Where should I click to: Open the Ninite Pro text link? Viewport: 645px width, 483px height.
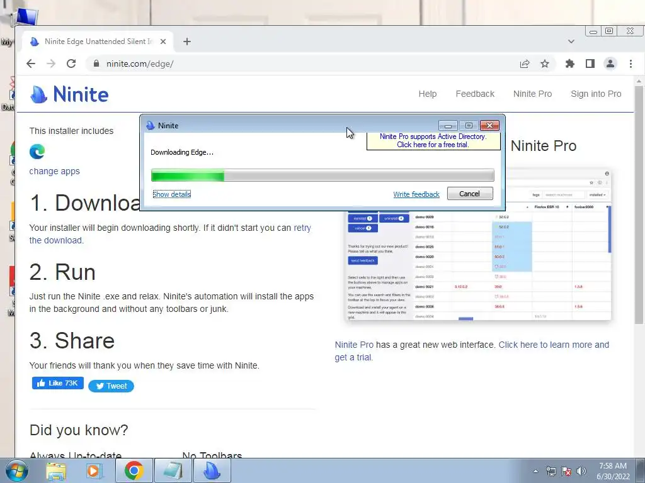point(354,345)
